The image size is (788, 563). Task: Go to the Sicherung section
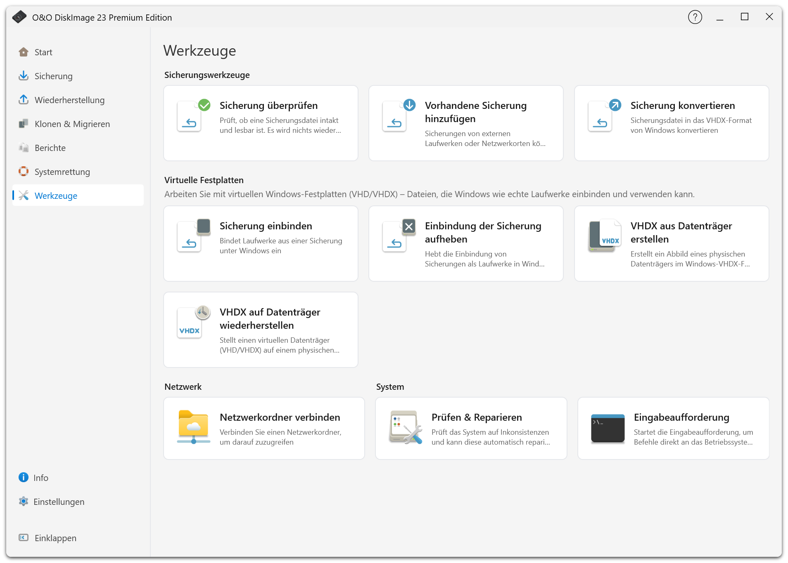coord(78,76)
